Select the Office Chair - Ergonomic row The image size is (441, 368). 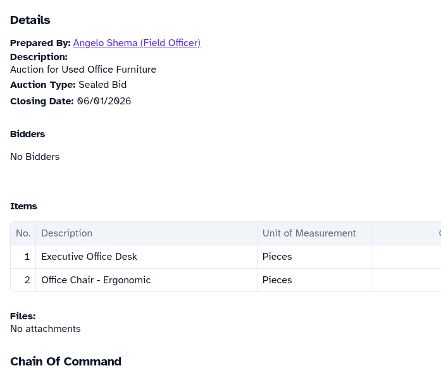pos(96,280)
